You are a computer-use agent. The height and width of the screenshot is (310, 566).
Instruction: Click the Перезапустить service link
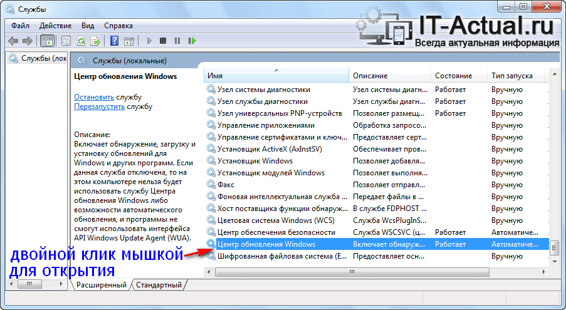[x=99, y=106]
